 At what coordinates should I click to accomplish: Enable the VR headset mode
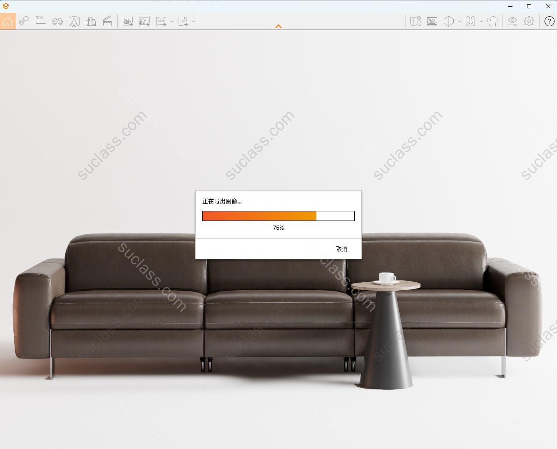point(492,21)
